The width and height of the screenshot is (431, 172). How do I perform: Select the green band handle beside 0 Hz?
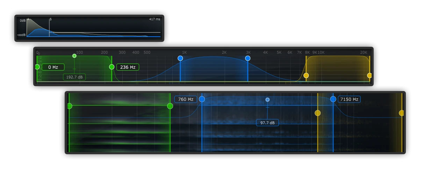click(x=37, y=67)
